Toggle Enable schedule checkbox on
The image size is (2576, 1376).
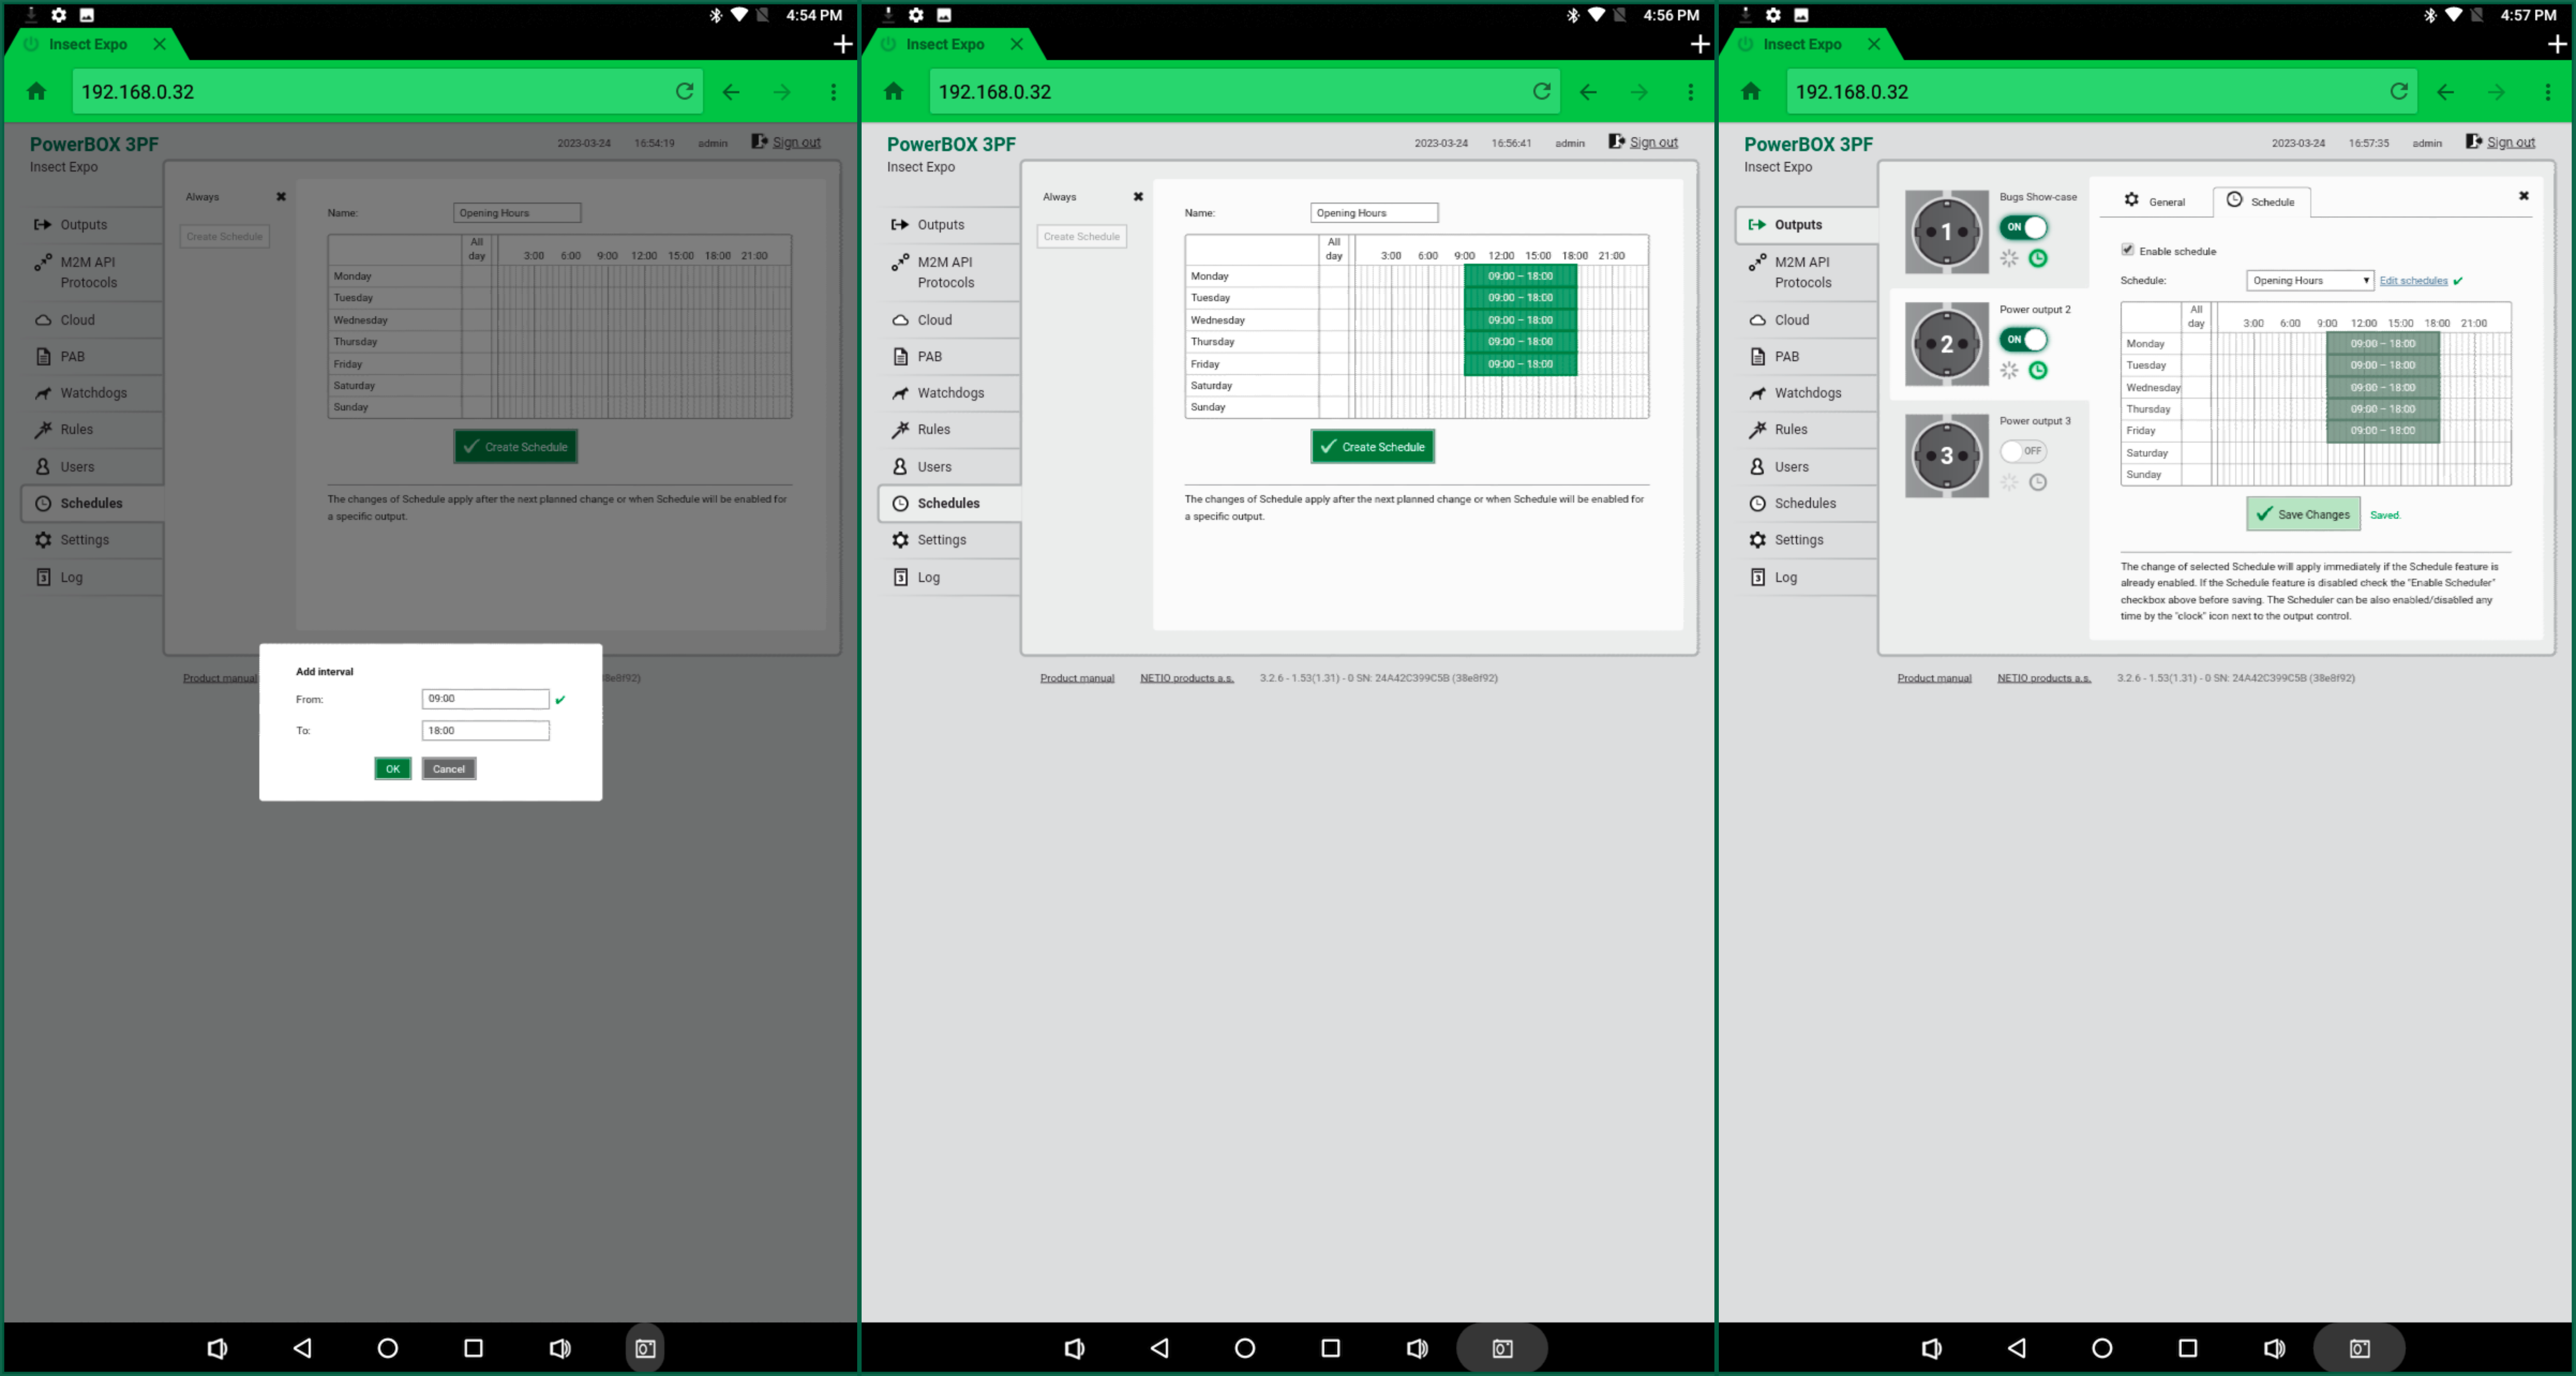pos(2126,250)
